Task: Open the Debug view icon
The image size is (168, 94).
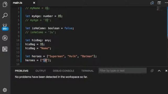Action: (5, 38)
